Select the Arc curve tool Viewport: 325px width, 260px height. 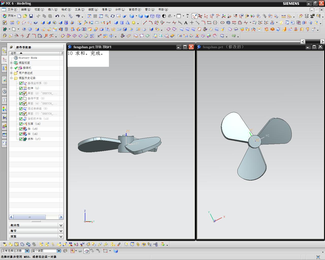click(151, 23)
